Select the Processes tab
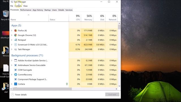181x102 pixels. (x=14, y=10)
